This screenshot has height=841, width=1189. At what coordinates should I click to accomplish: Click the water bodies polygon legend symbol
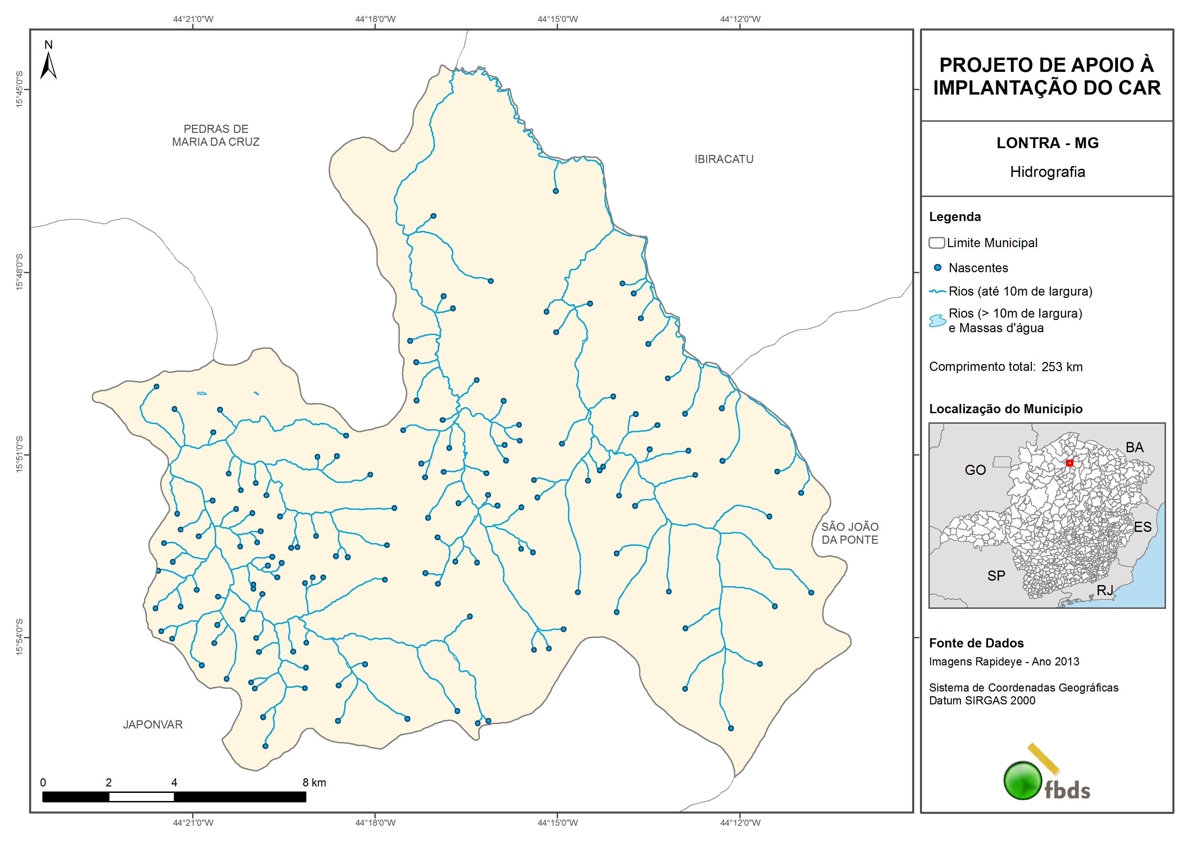coord(937,321)
